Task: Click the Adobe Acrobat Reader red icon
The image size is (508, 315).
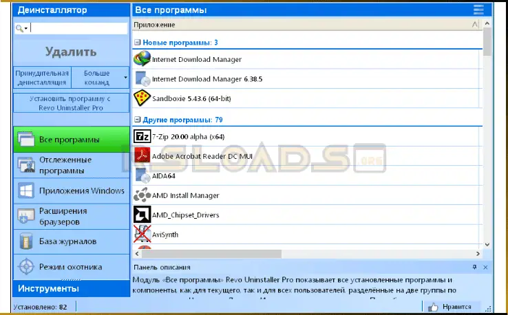Action: point(142,155)
